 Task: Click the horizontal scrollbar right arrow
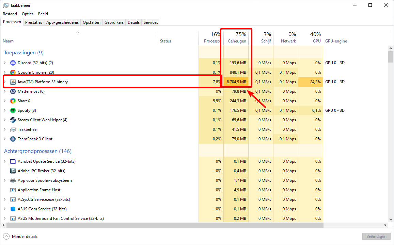coord(385,225)
